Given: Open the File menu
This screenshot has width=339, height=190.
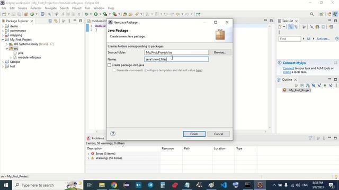Looking at the screenshot, I should click(x=4, y=8).
